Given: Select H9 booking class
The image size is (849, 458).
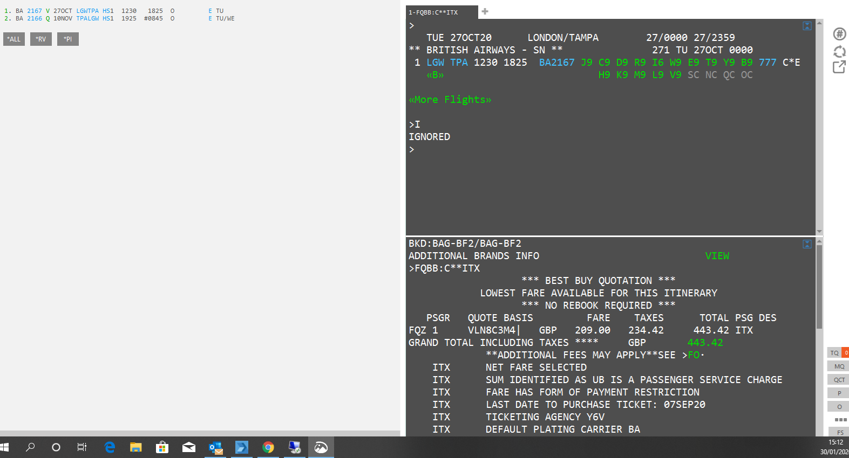Looking at the screenshot, I should click(605, 75).
